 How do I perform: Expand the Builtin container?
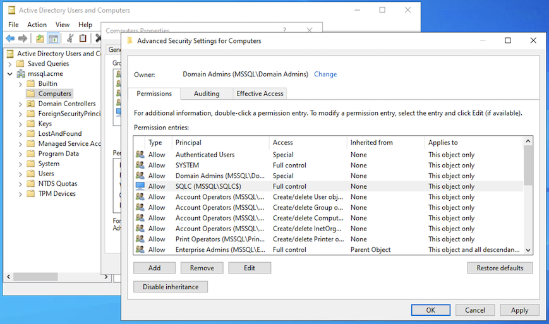coord(20,84)
